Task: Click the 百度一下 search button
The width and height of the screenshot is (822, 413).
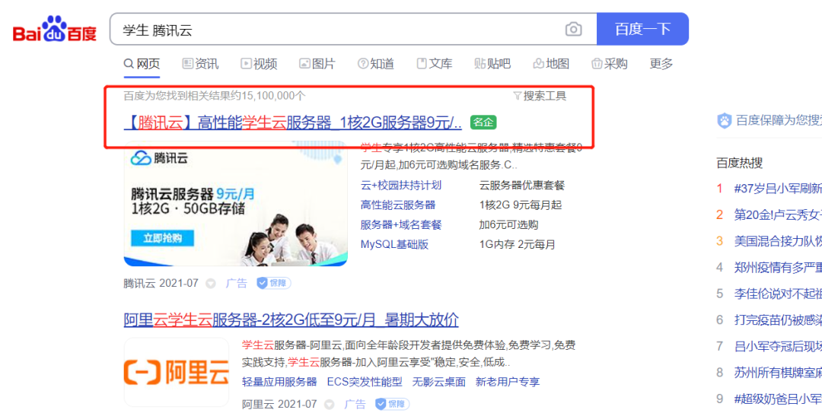Action: 642,30
